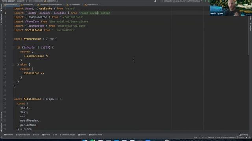Show the Database Changes tool window

(x=67, y=135)
